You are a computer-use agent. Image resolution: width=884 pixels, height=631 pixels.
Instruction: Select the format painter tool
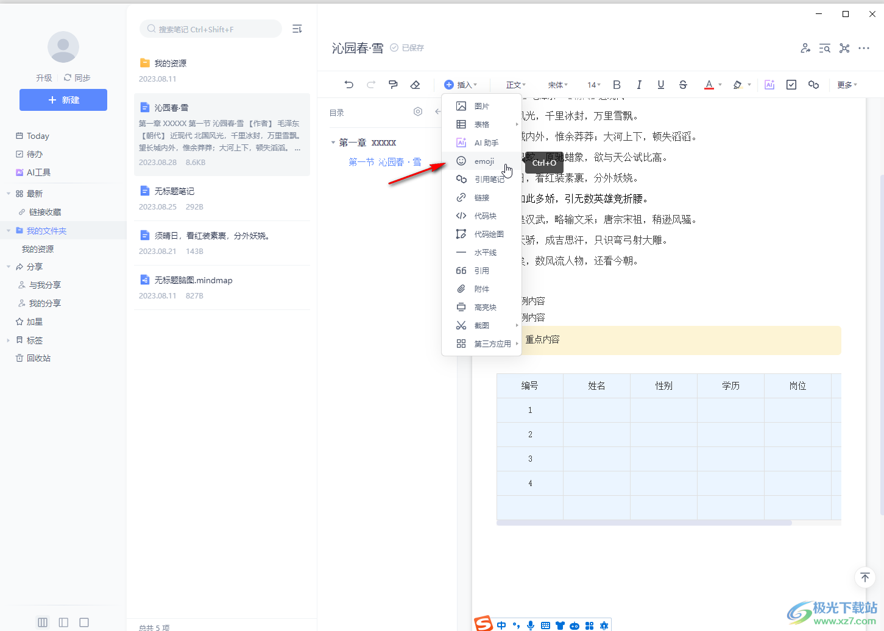click(393, 85)
